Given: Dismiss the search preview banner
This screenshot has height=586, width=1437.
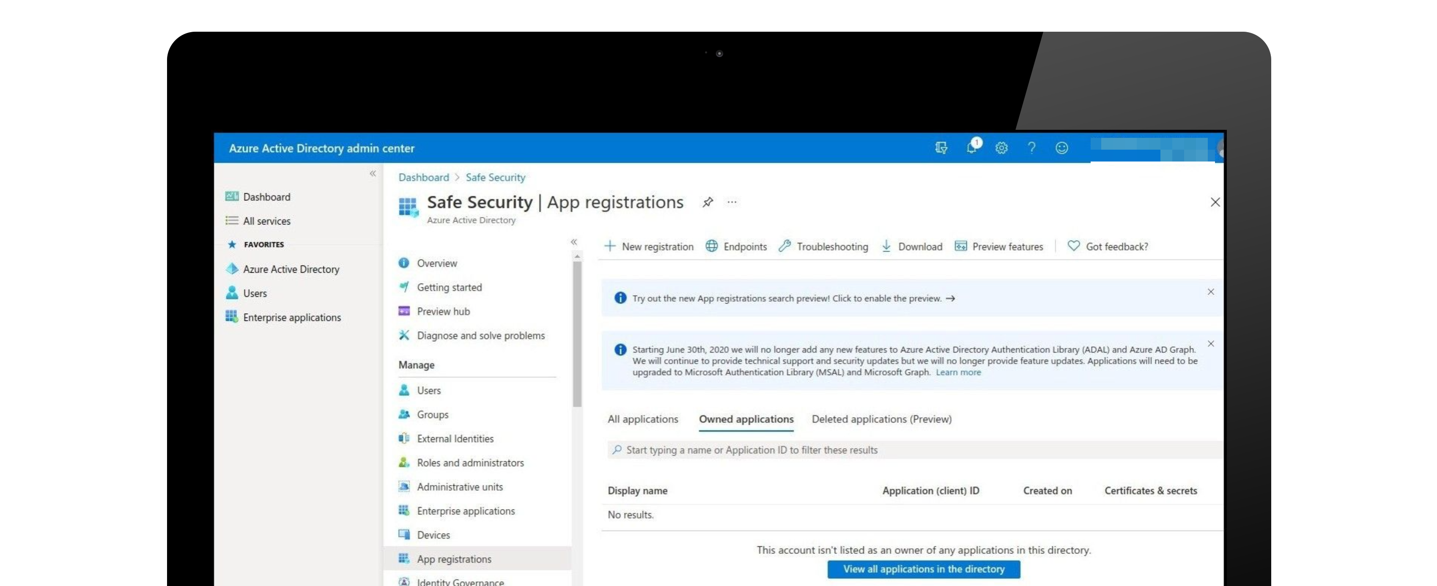Looking at the screenshot, I should pyautogui.click(x=1212, y=291).
